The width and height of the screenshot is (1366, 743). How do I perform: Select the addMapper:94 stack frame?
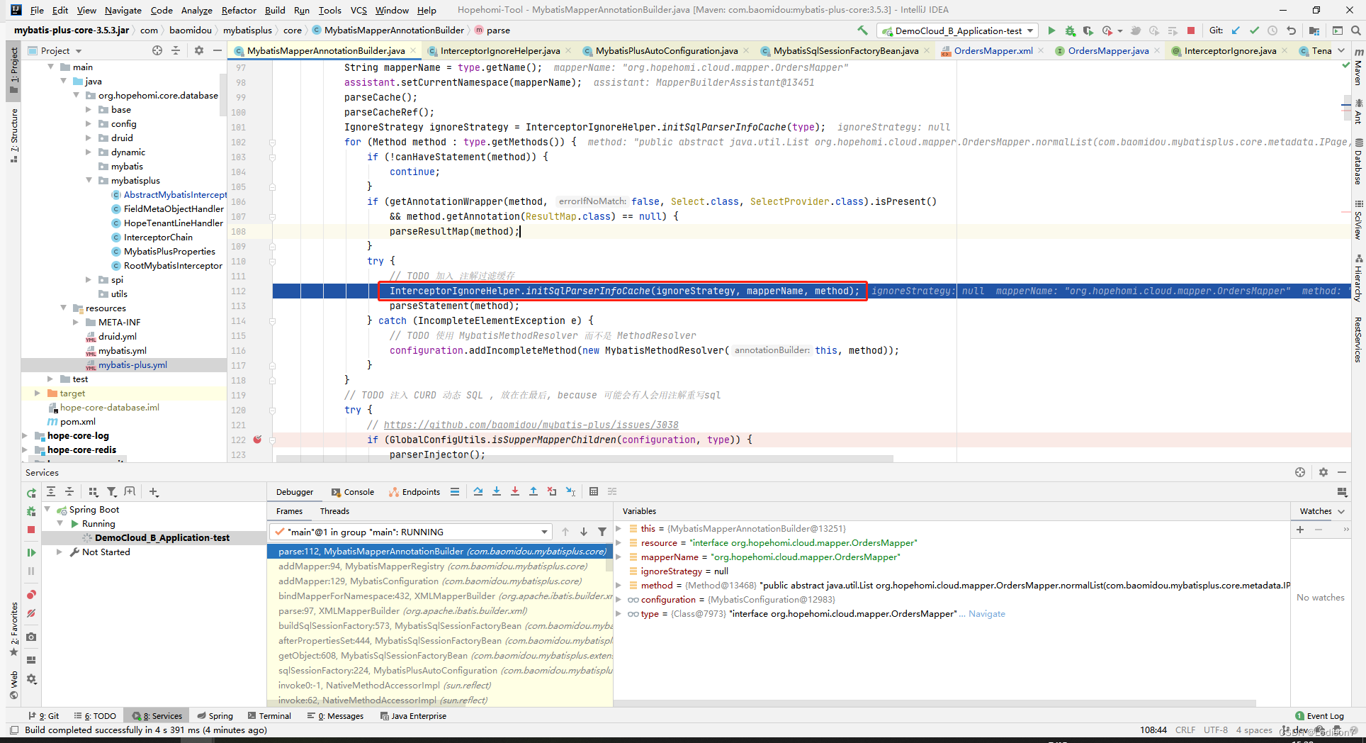[439, 566]
